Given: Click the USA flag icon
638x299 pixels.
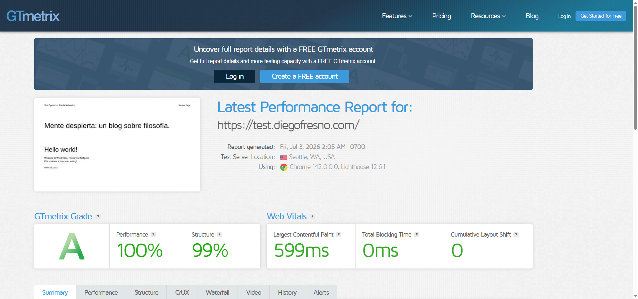Looking at the screenshot, I should (x=283, y=157).
